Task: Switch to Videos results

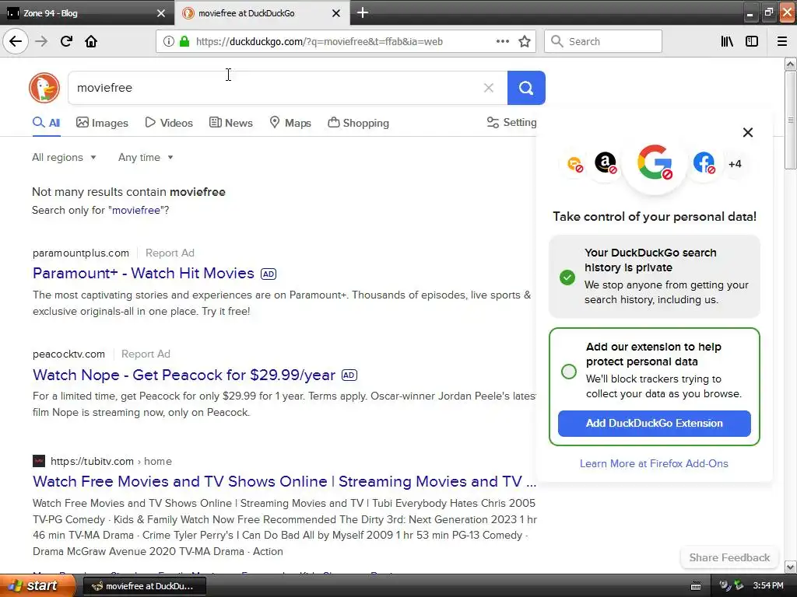Action: click(169, 123)
